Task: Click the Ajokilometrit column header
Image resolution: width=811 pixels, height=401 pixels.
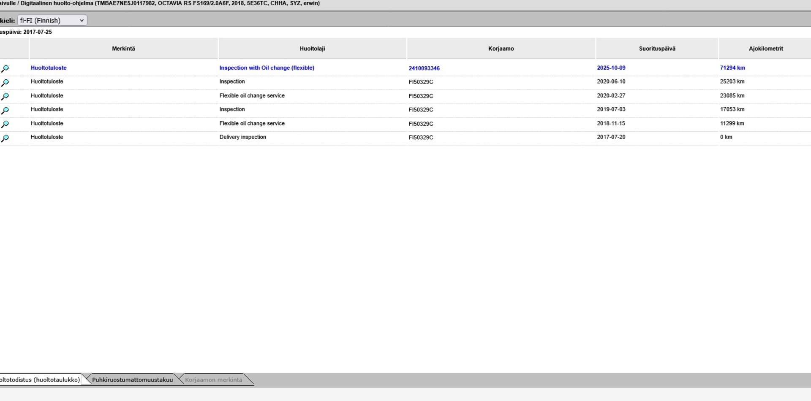Action: coord(766,49)
